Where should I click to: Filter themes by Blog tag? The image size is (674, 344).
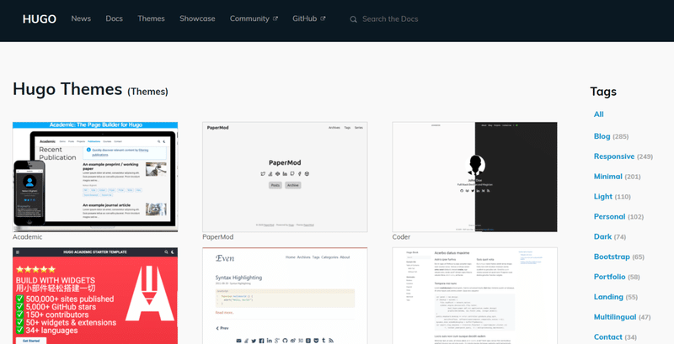602,136
